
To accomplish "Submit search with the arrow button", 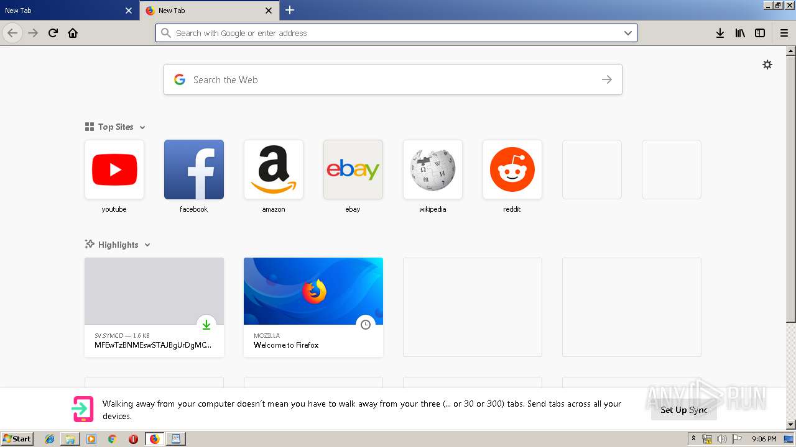I will tap(607, 79).
